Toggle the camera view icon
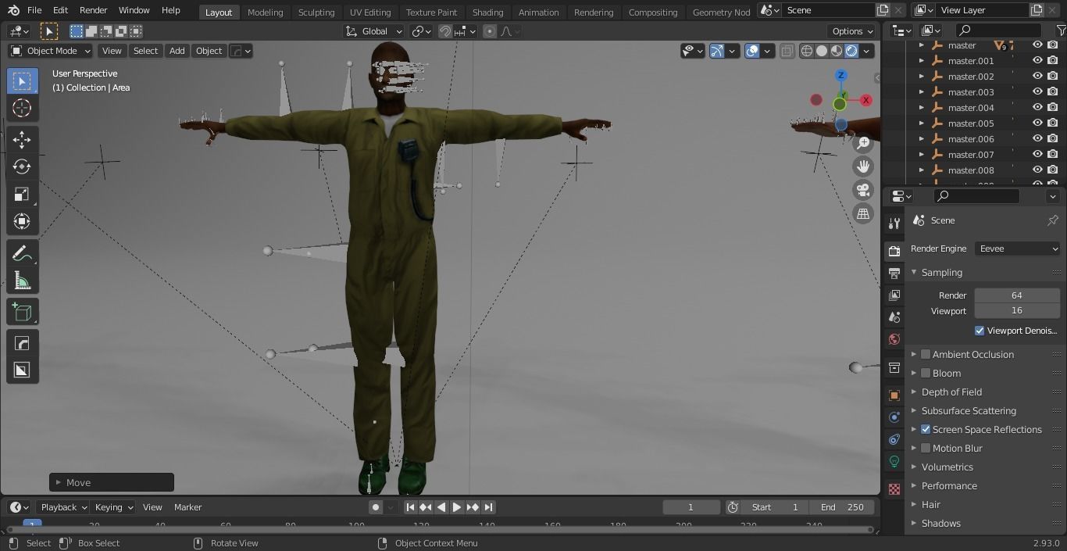This screenshot has height=551, width=1067. [863, 190]
